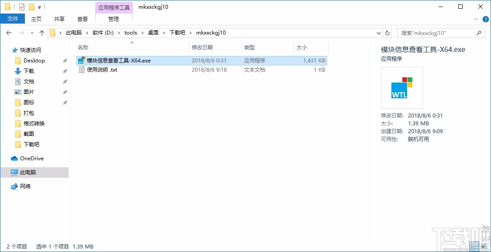Click the pin icon beside 文档
The height and width of the screenshot is (252, 491).
[65, 82]
